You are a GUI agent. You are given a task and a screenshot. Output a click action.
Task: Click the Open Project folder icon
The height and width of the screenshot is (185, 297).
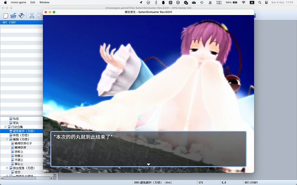13,16
